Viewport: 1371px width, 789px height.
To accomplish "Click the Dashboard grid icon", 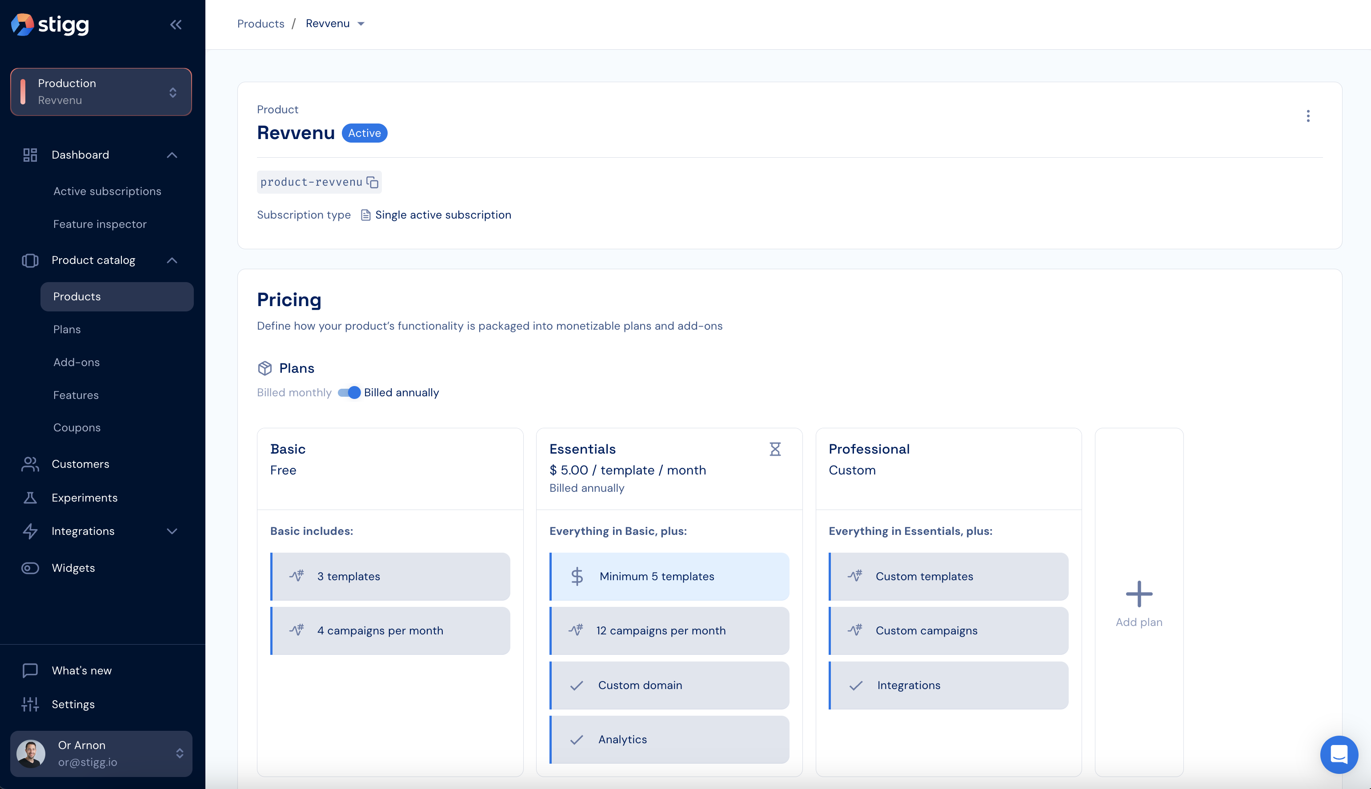I will pos(30,155).
